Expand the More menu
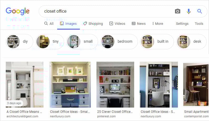This screenshot has height=121, width=209. (x=158, y=23)
